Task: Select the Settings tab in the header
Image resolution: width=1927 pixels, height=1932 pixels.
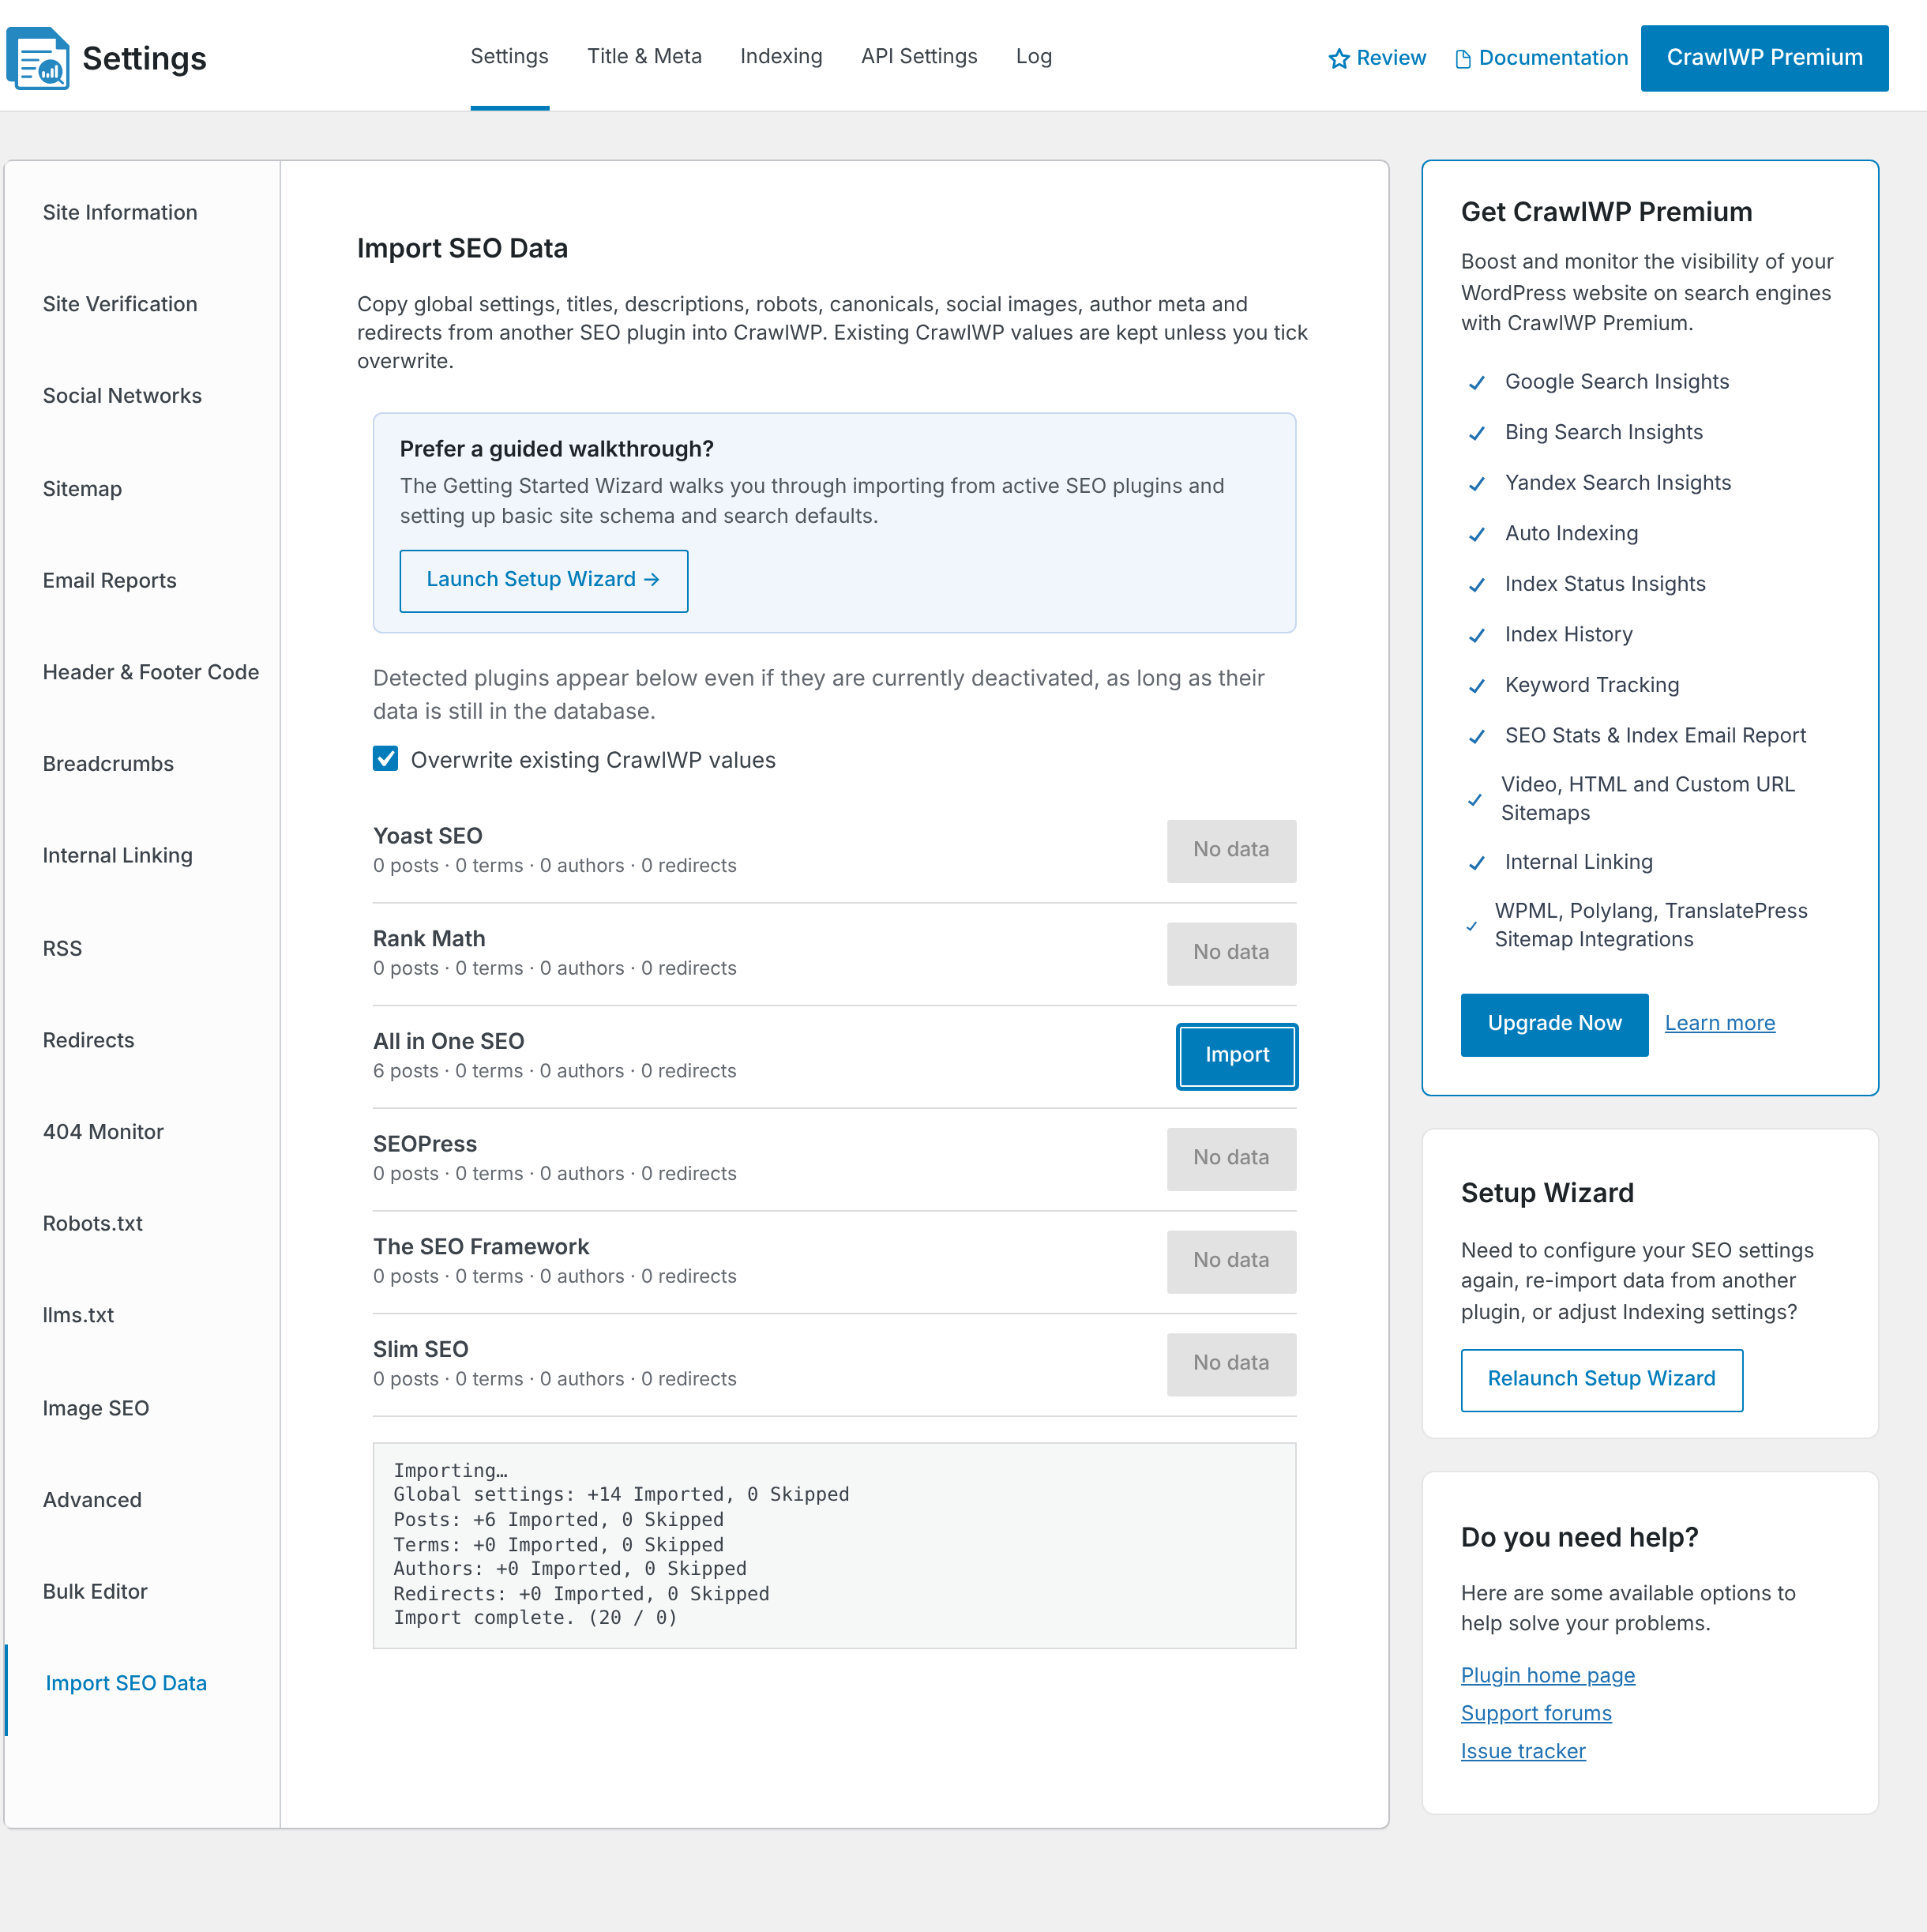Action: 509,56
